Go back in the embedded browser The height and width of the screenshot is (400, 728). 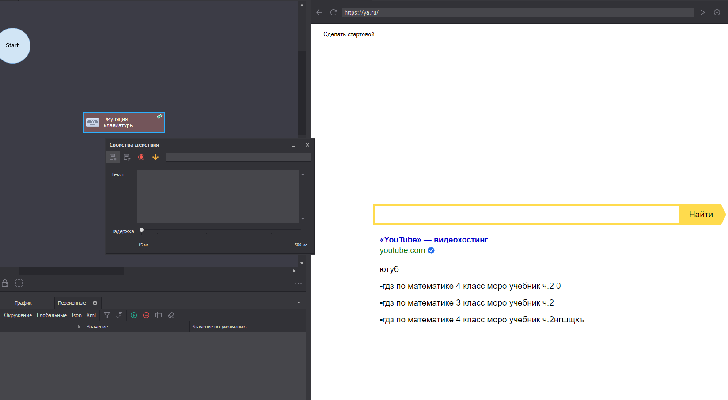coord(319,12)
